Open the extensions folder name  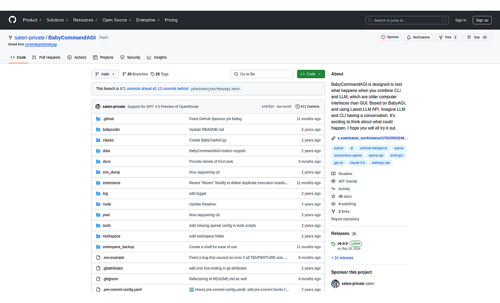click(112, 183)
